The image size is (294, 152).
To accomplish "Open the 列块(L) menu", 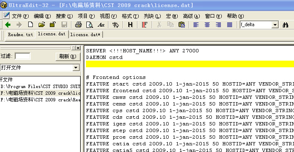I will pyautogui.click(x=152, y=16).
